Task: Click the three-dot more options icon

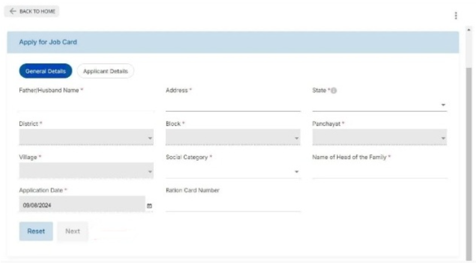Action: click(456, 16)
